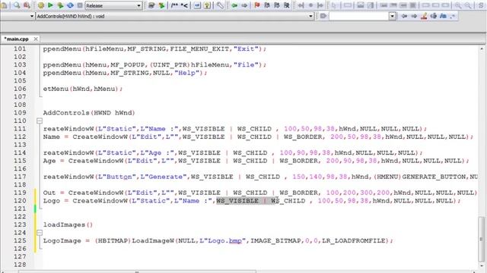Click the Build gear icon
This screenshot has width=487, height=273.
pos(40,5)
